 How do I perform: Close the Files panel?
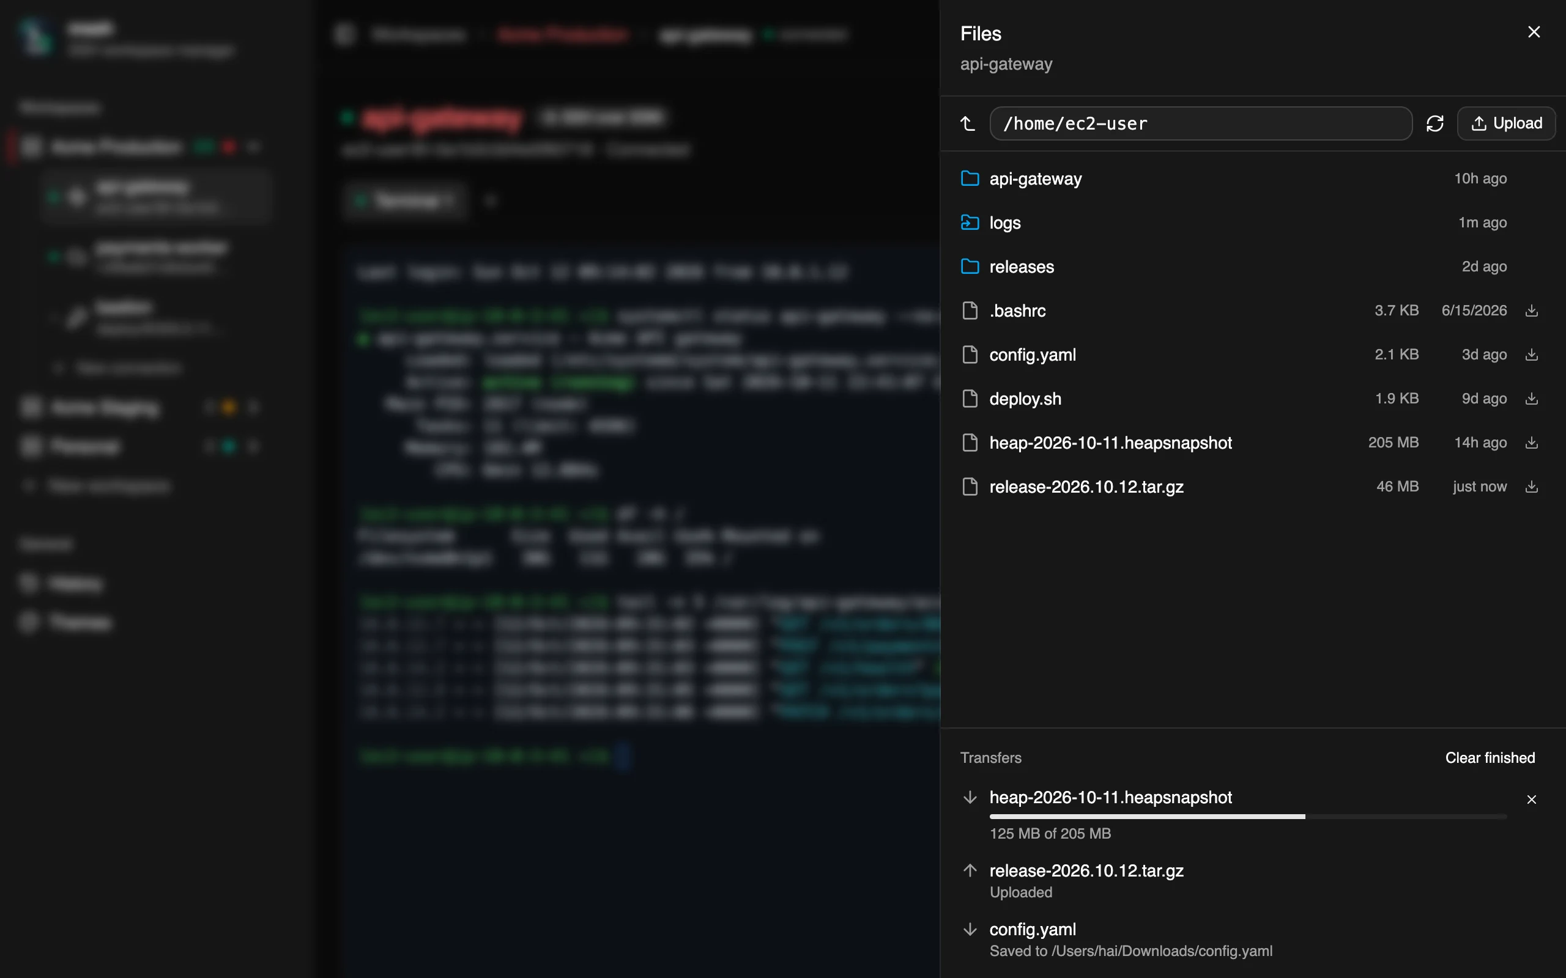tap(1534, 32)
